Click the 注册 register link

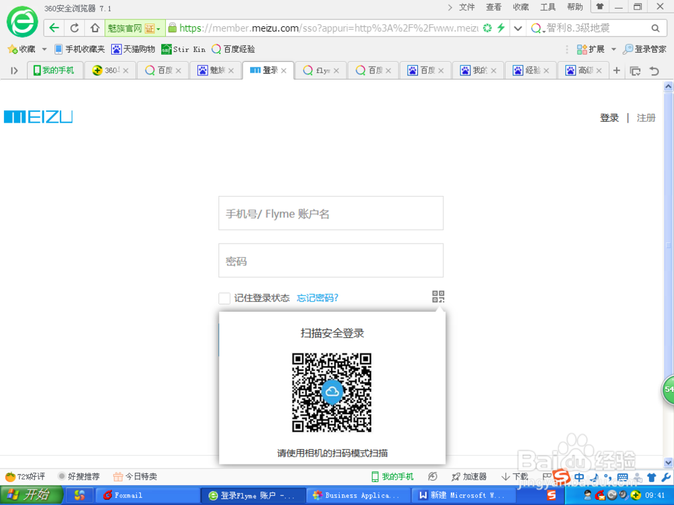(x=646, y=118)
